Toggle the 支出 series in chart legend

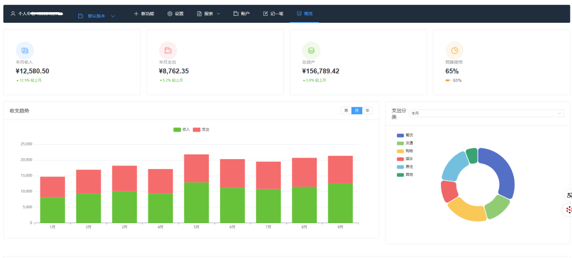(x=201, y=130)
